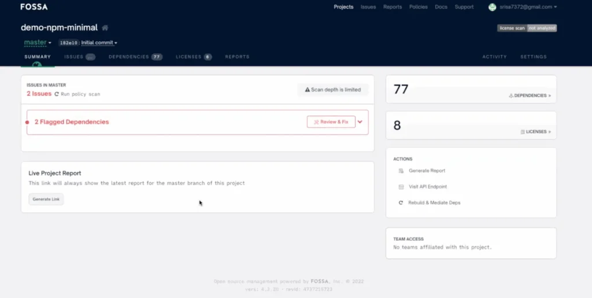
Task: Click the Generate Link button
Action: pos(46,200)
